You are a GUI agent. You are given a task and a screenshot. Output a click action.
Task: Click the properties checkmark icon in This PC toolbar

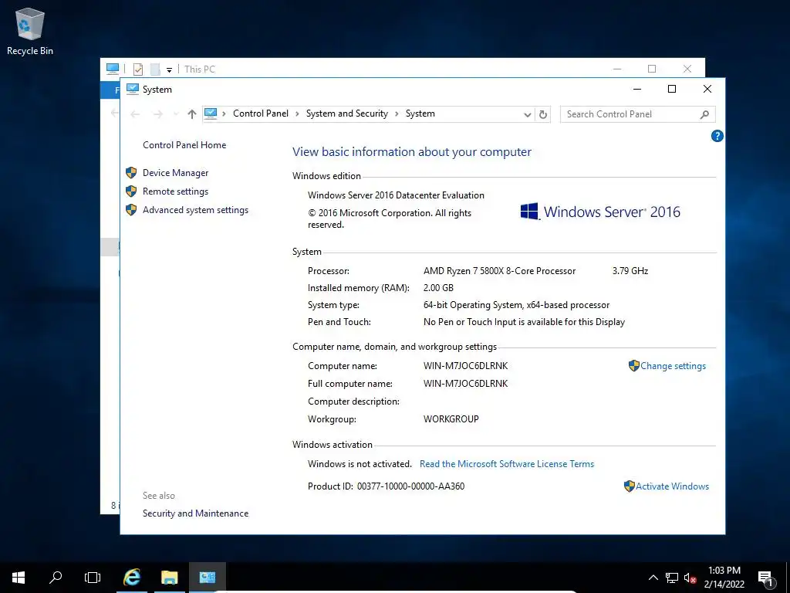pos(138,69)
